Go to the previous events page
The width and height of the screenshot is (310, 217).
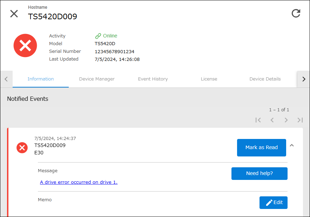click(x=272, y=120)
